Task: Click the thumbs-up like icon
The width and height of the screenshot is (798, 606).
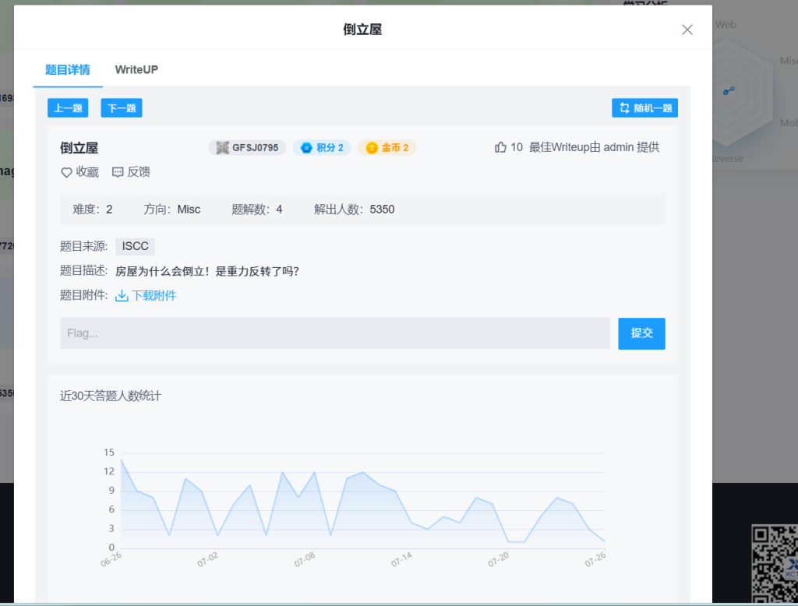Action: pyautogui.click(x=500, y=147)
